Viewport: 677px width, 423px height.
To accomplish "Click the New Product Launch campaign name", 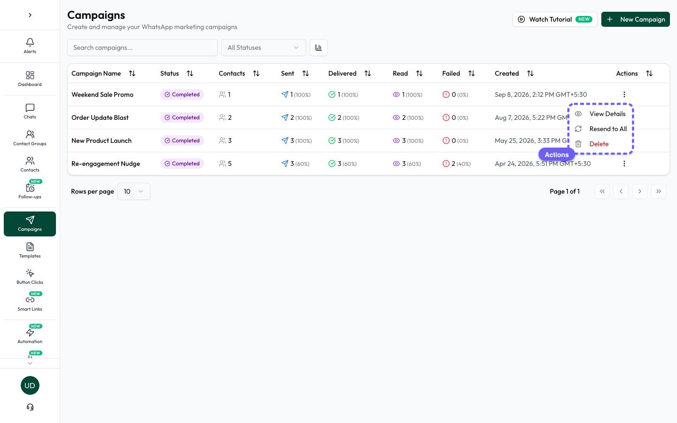I will tap(102, 141).
